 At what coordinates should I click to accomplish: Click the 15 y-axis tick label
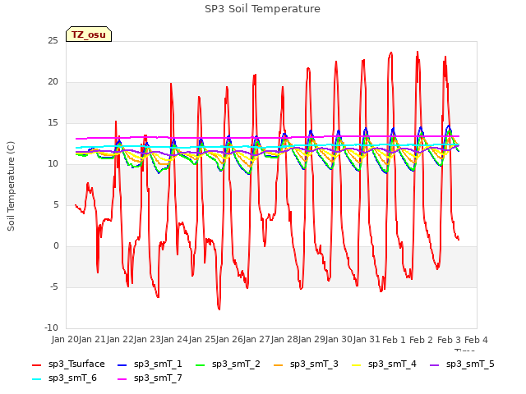[x=53, y=123]
